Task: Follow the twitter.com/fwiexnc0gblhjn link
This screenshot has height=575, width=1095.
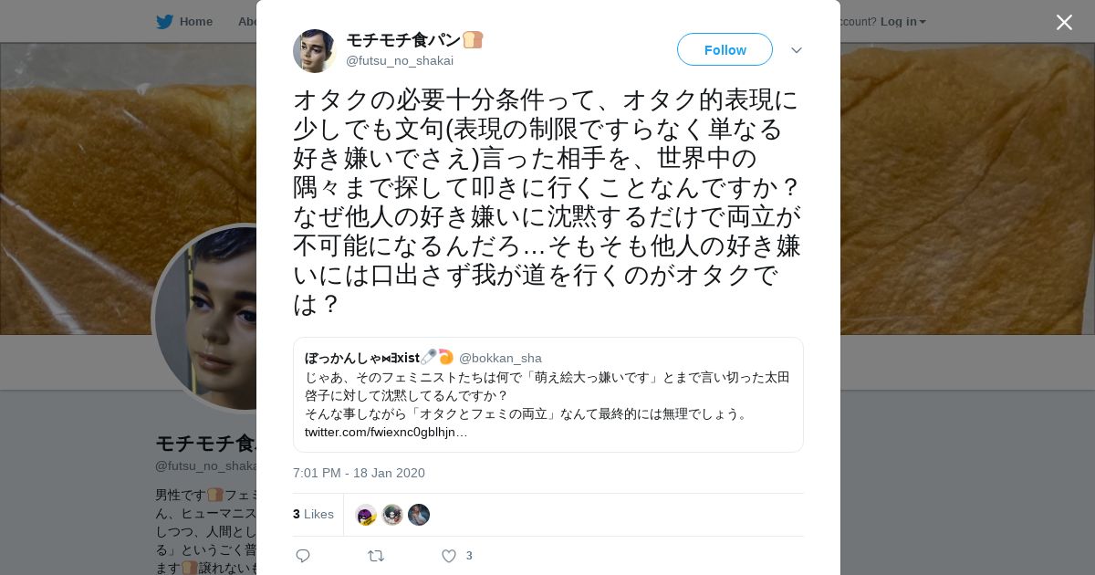Action: [x=386, y=432]
